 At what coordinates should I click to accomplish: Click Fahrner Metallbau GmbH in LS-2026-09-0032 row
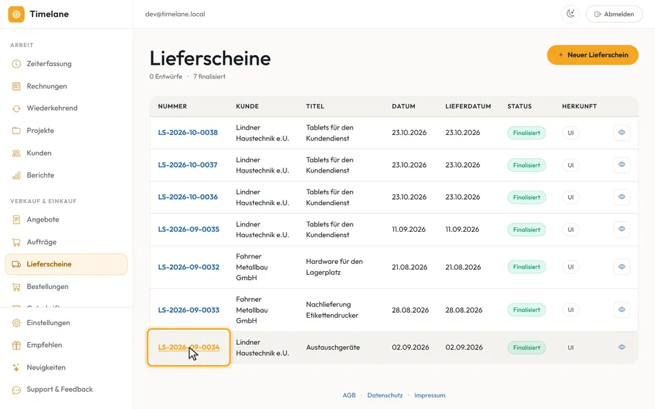[x=252, y=267]
